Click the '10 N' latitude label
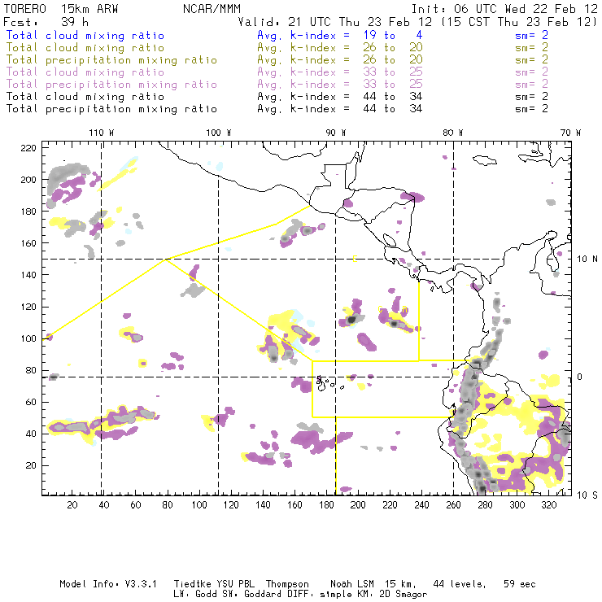This screenshot has width=602, height=602. (x=587, y=260)
